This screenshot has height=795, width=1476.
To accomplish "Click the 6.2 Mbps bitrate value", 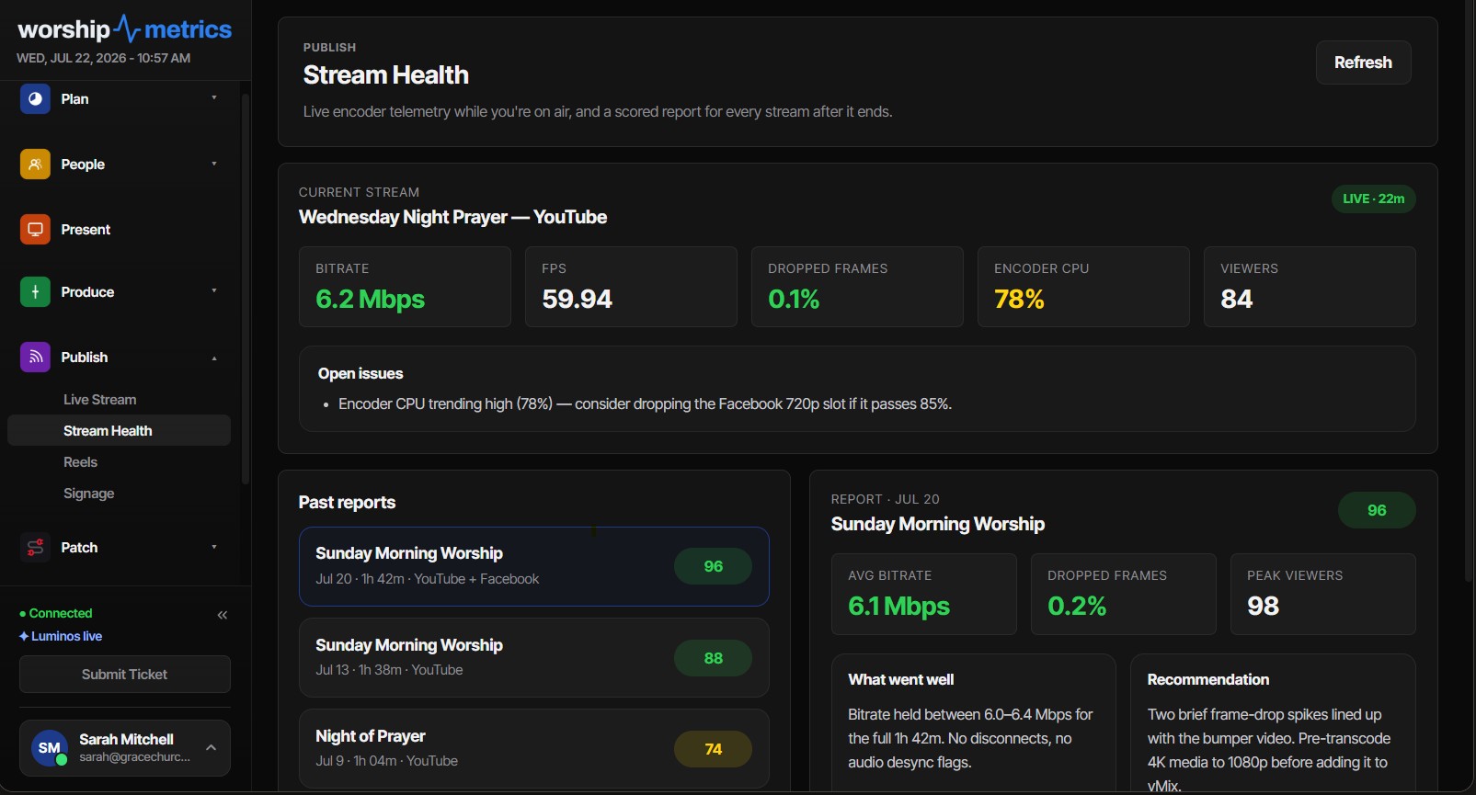I will pyautogui.click(x=370, y=300).
